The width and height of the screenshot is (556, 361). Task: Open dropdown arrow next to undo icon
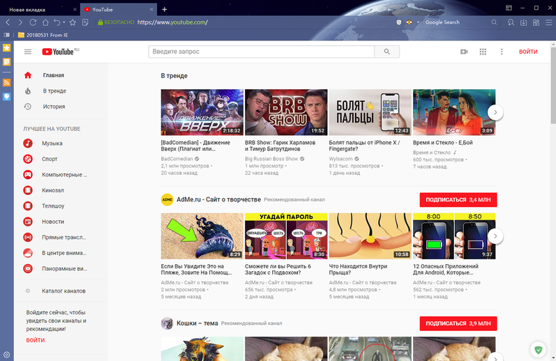tap(63, 22)
